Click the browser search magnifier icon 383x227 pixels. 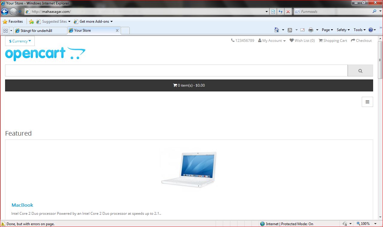374,11
